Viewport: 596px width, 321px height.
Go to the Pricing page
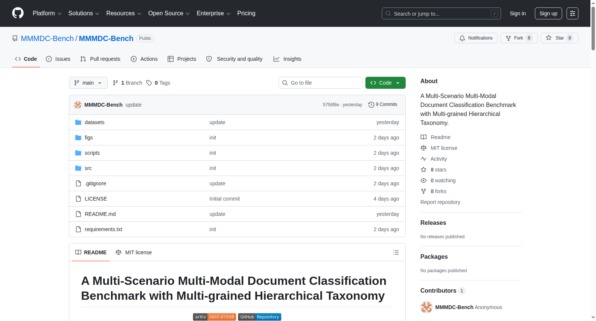click(246, 13)
